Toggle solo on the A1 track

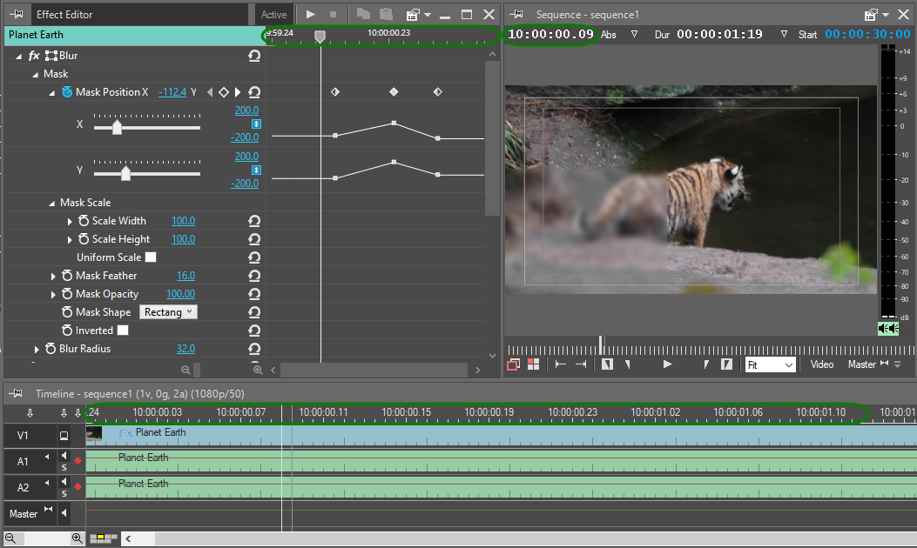coord(64,467)
